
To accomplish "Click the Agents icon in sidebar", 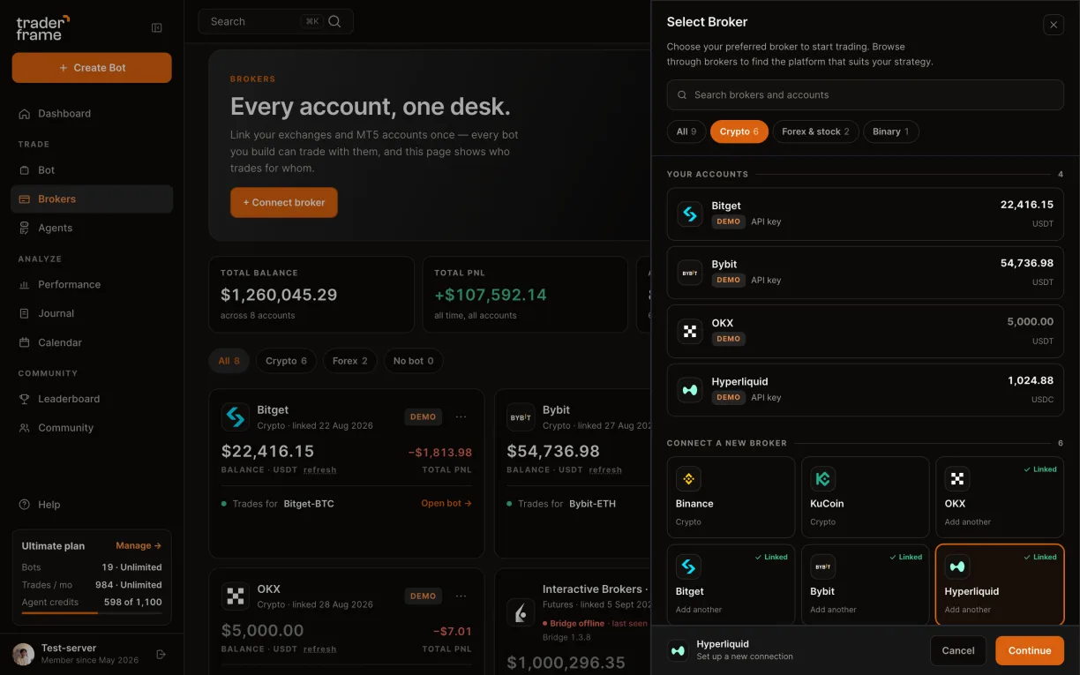I will click(25, 228).
